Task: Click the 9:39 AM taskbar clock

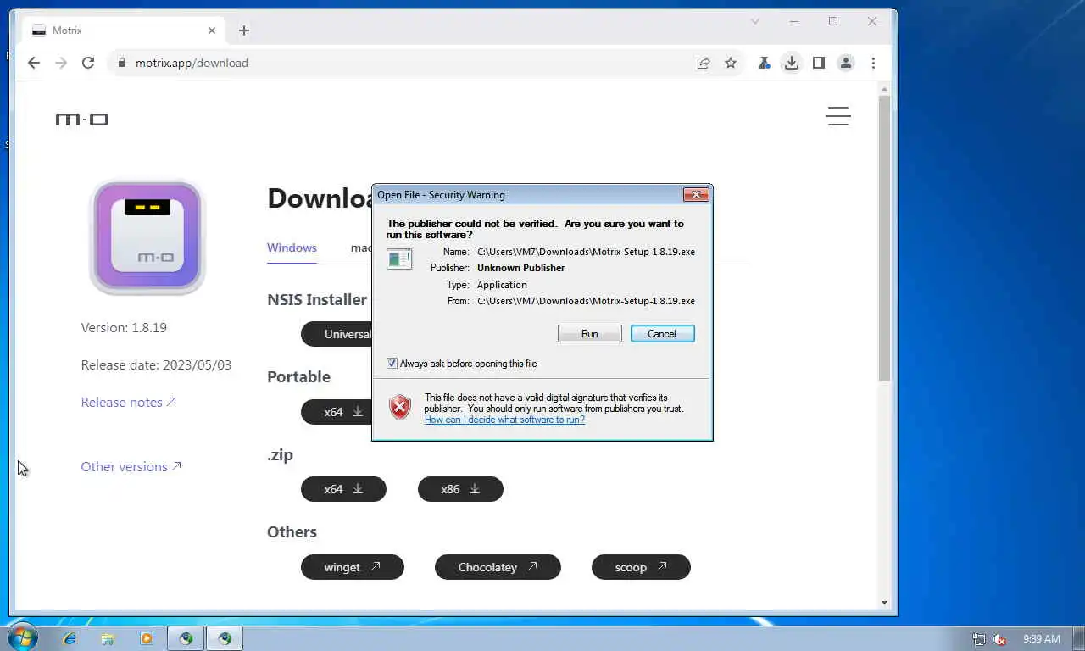Action: click(1042, 639)
